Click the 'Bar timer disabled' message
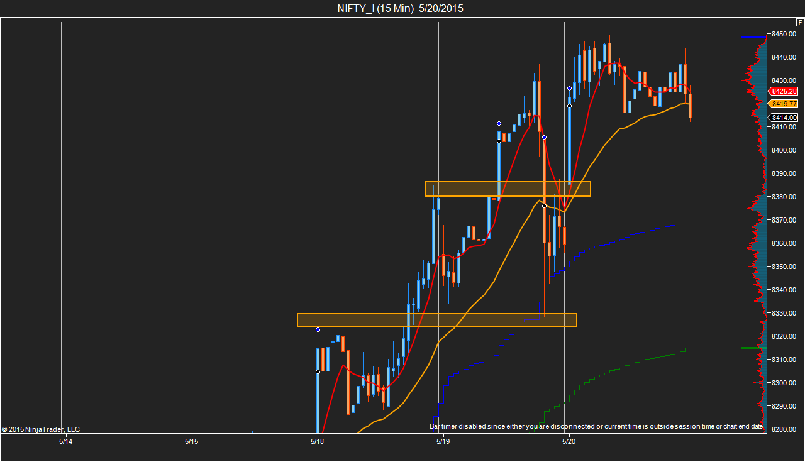Viewport: 805px width, 462px height. coord(596,426)
